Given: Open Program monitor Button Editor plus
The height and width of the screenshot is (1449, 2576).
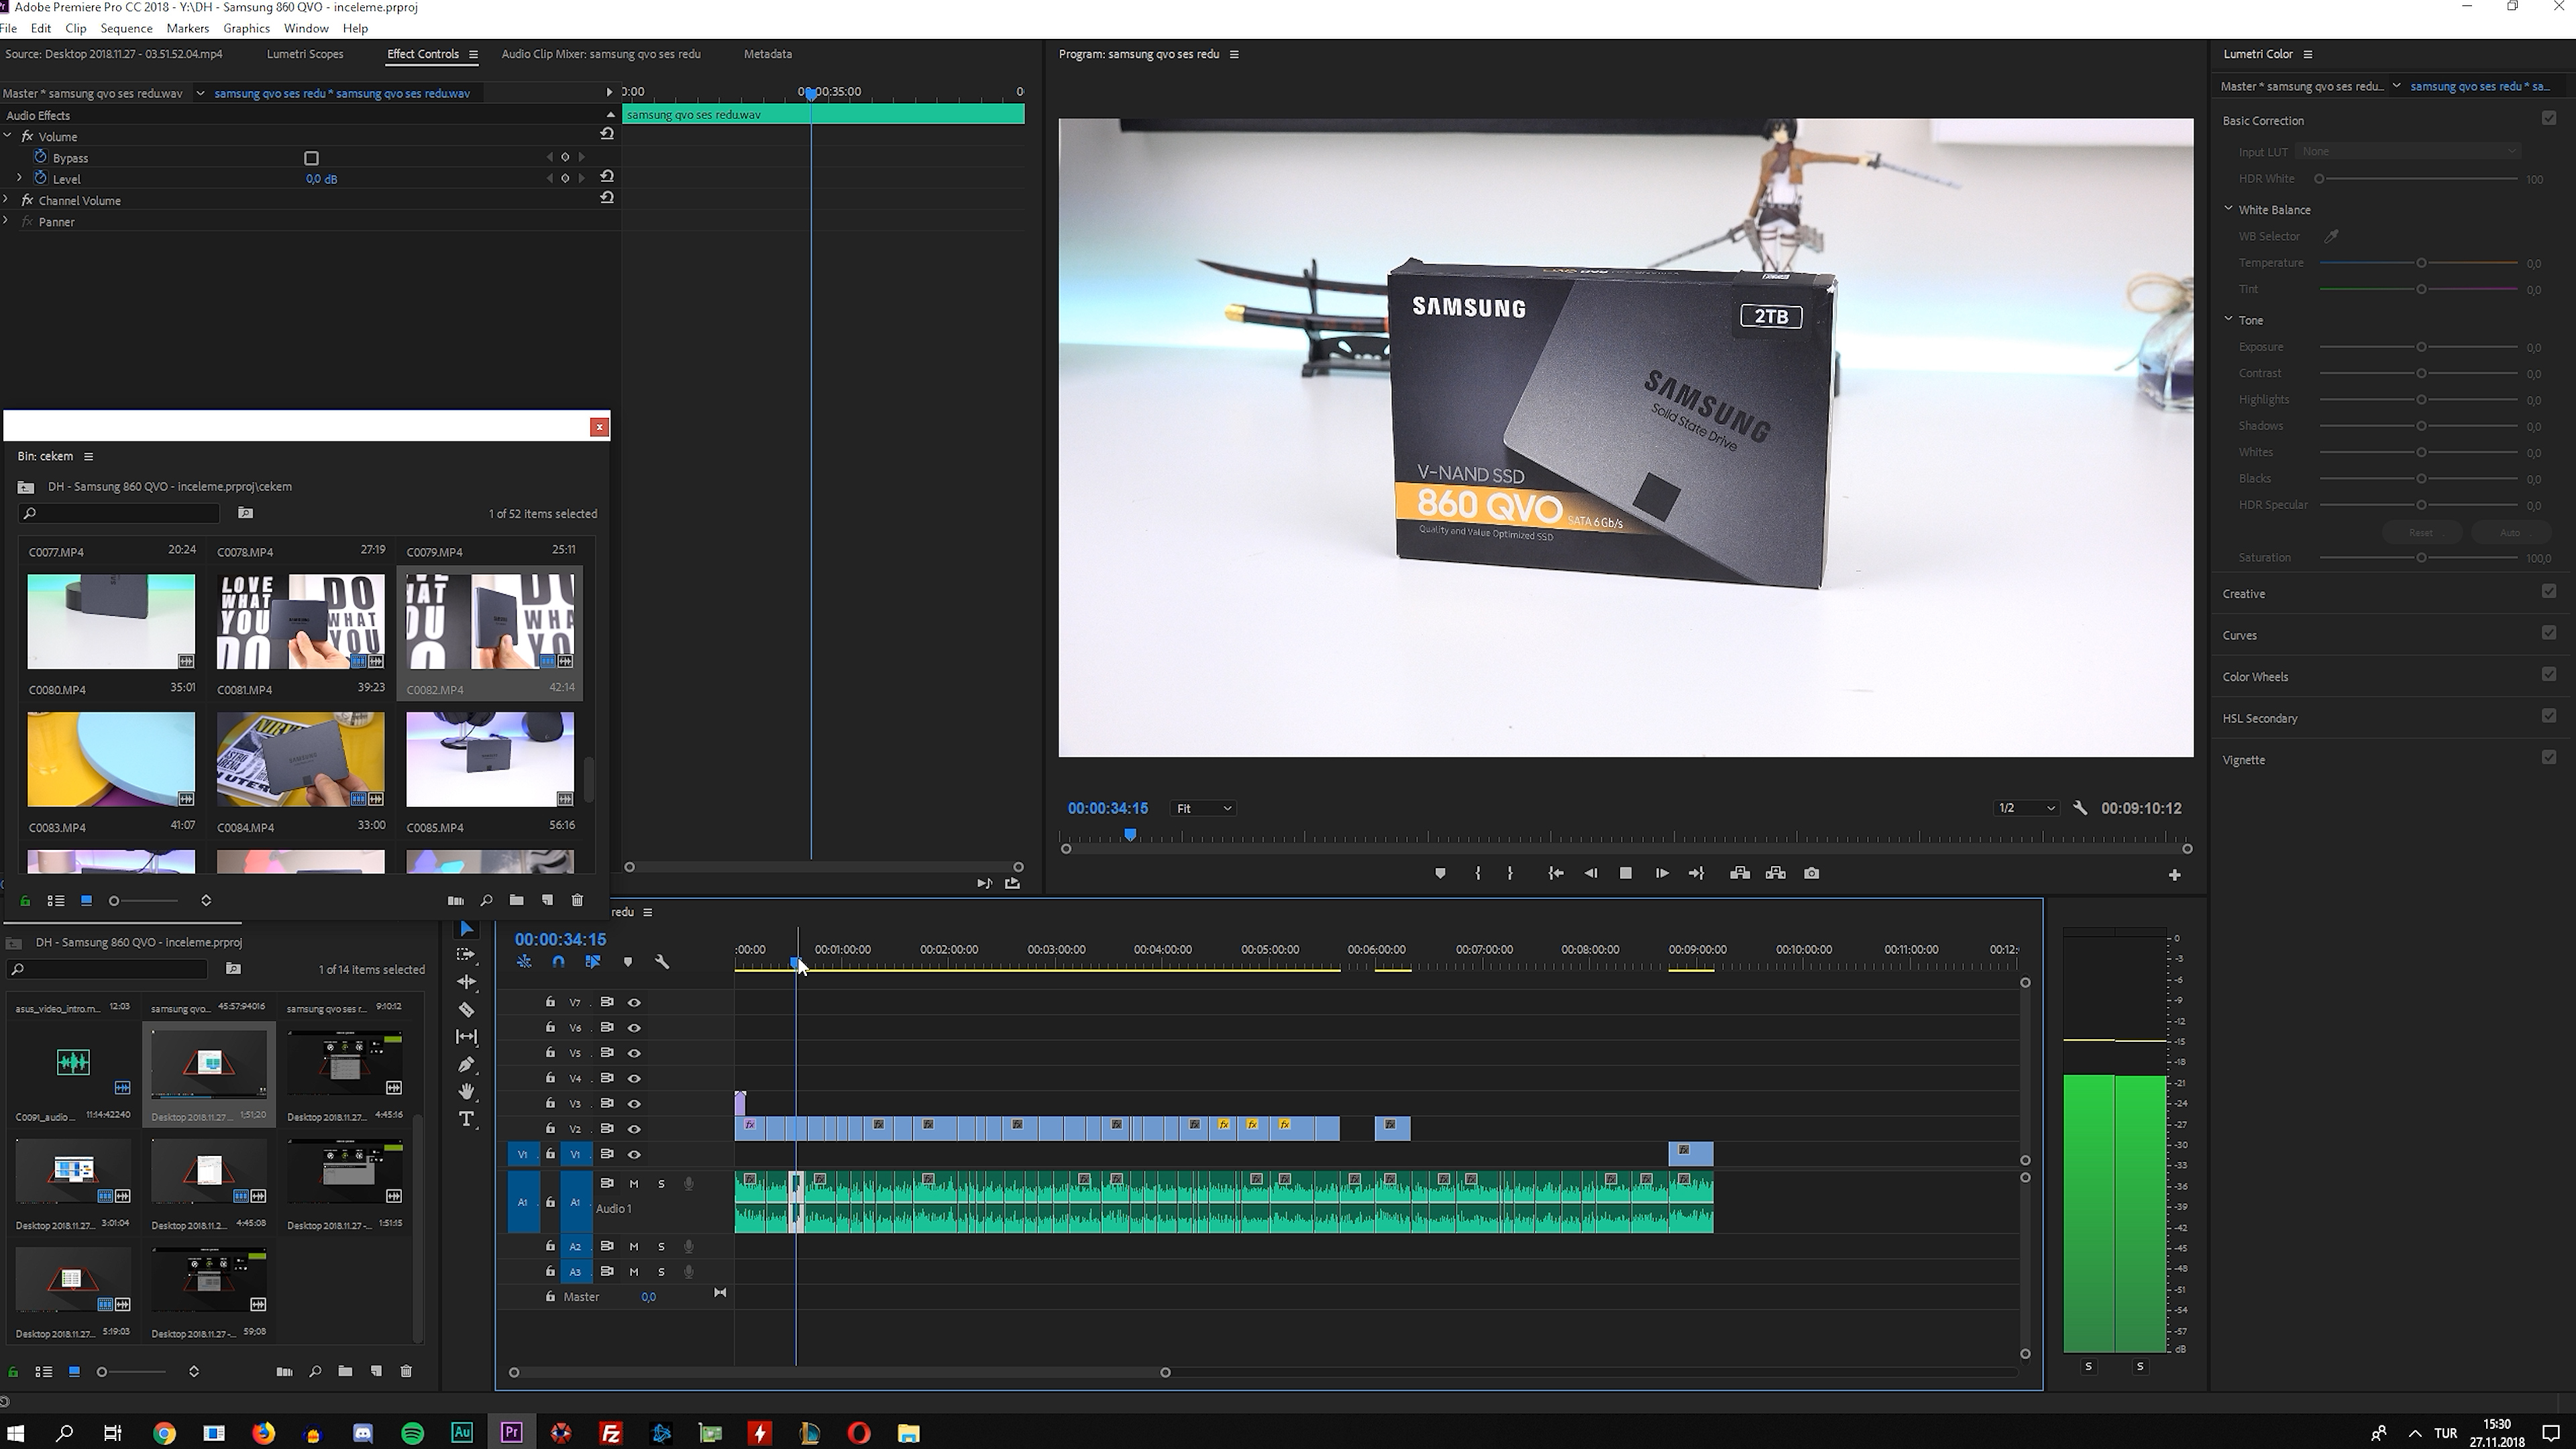Looking at the screenshot, I should pos(2174,875).
